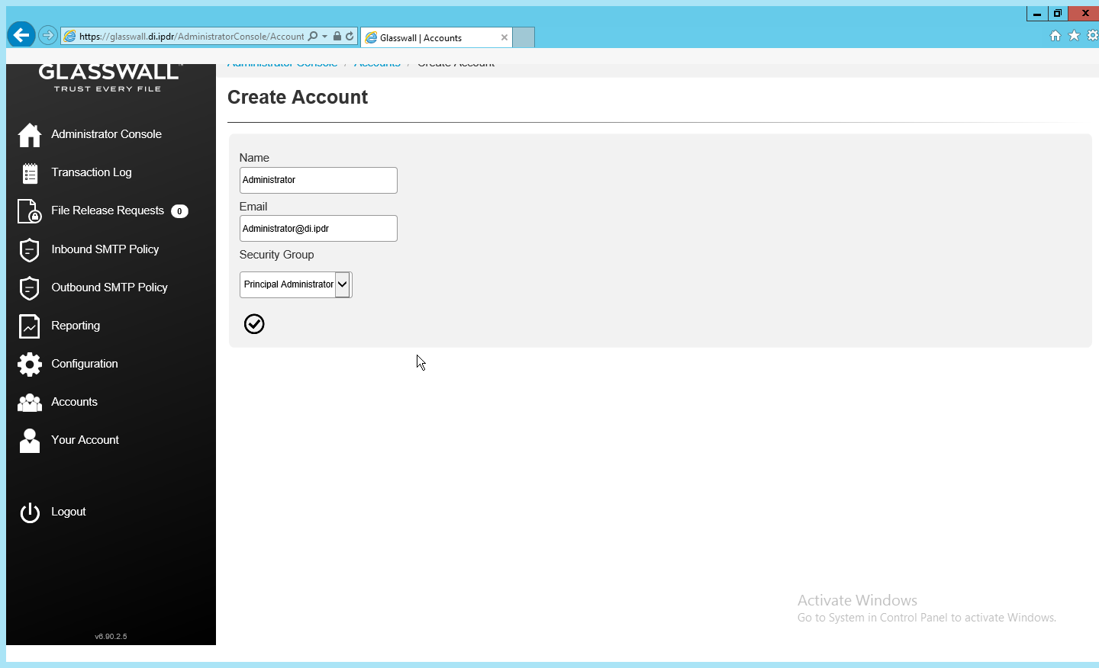The height and width of the screenshot is (668, 1099).
Task: Click the File Release Requests lock icon
Action: (x=30, y=211)
